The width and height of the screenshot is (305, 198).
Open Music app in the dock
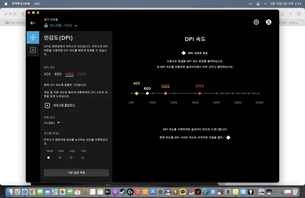coord(138,192)
